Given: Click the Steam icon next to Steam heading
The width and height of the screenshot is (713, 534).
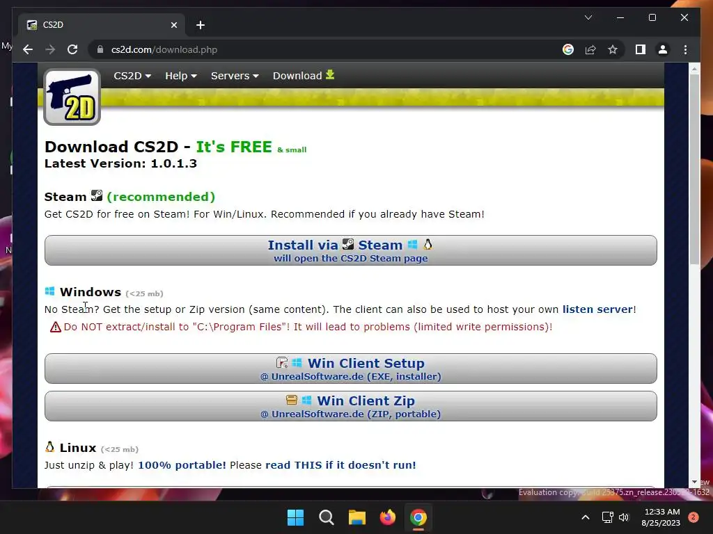Looking at the screenshot, I should coord(97,195).
